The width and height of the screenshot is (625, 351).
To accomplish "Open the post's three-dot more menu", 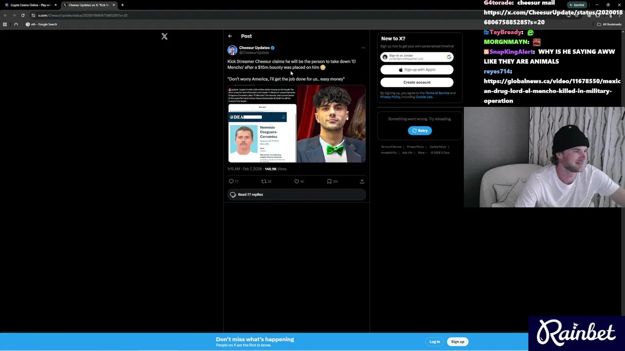I will point(363,48).
